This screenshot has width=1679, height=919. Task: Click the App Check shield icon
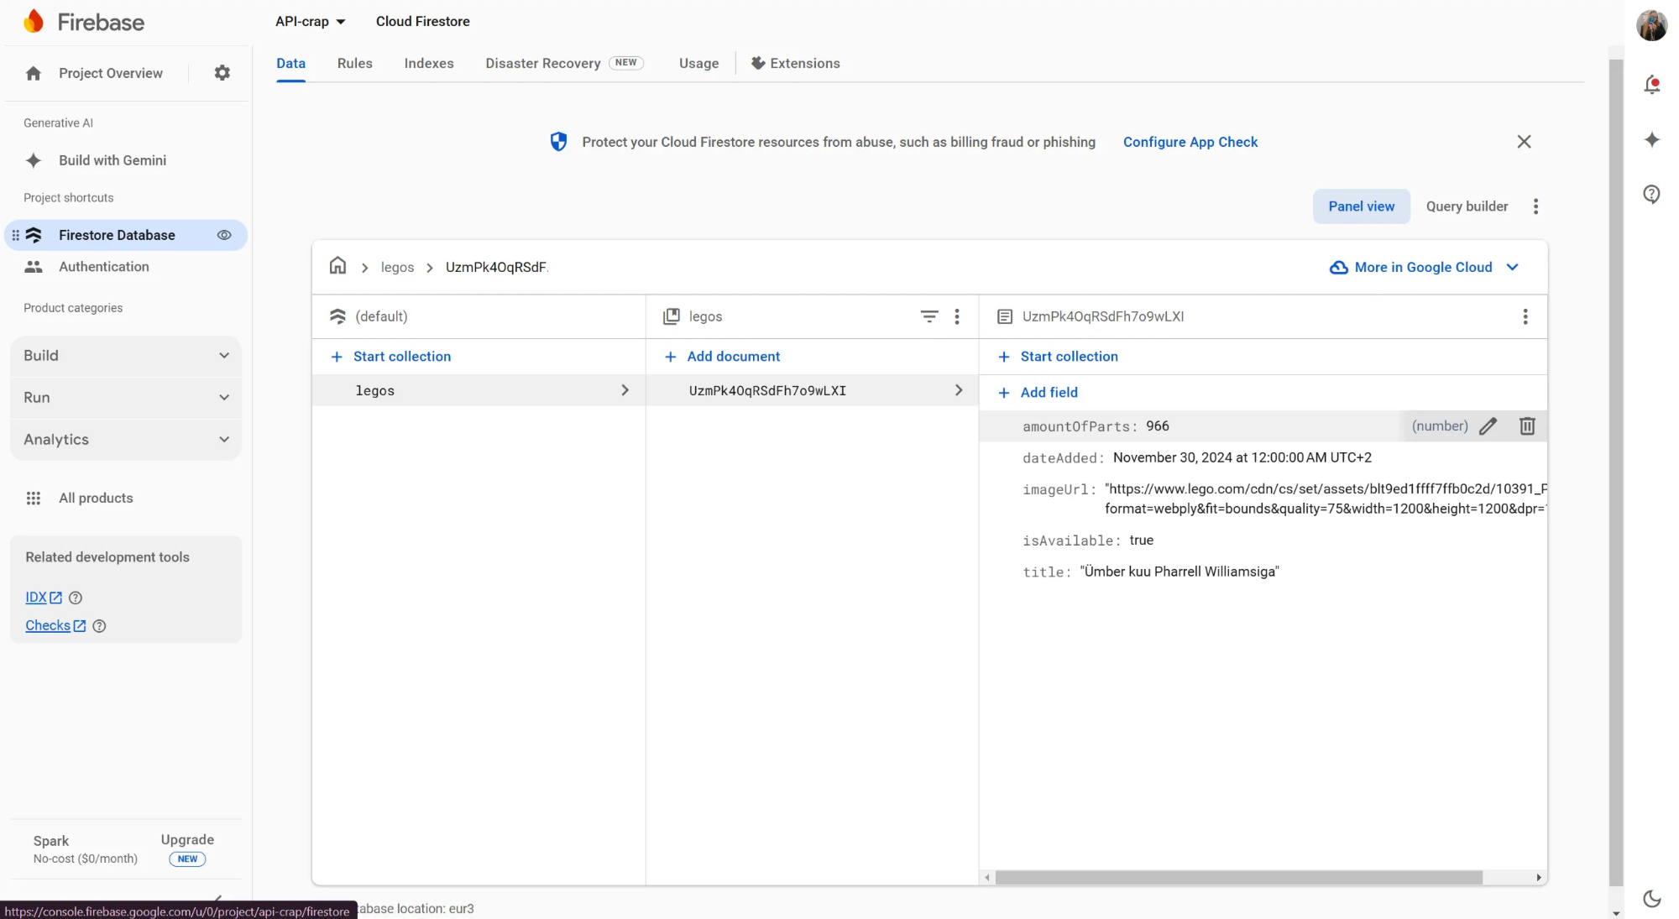(x=558, y=142)
